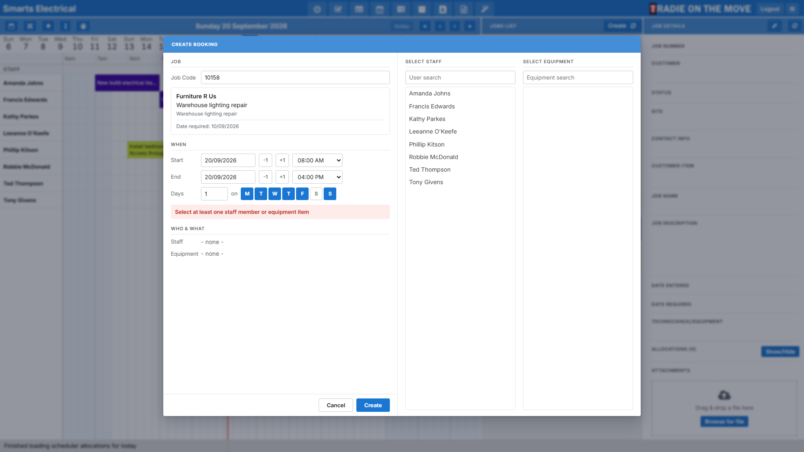Focus the Equipment search box
The height and width of the screenshot is (452, 804).
pyautogui.click(x=578, y=77)
